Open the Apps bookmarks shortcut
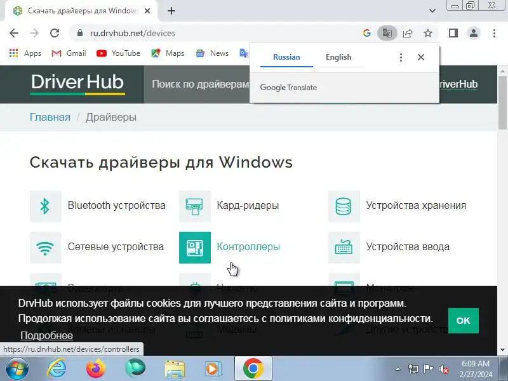The height and width of the screenshot is (381, 508). click(x=25, y=53)
